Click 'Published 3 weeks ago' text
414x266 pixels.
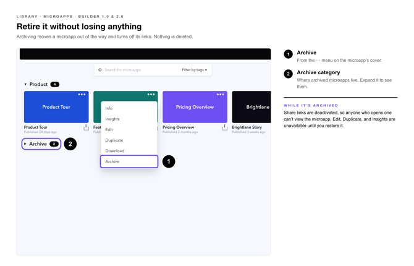(248, 132)
